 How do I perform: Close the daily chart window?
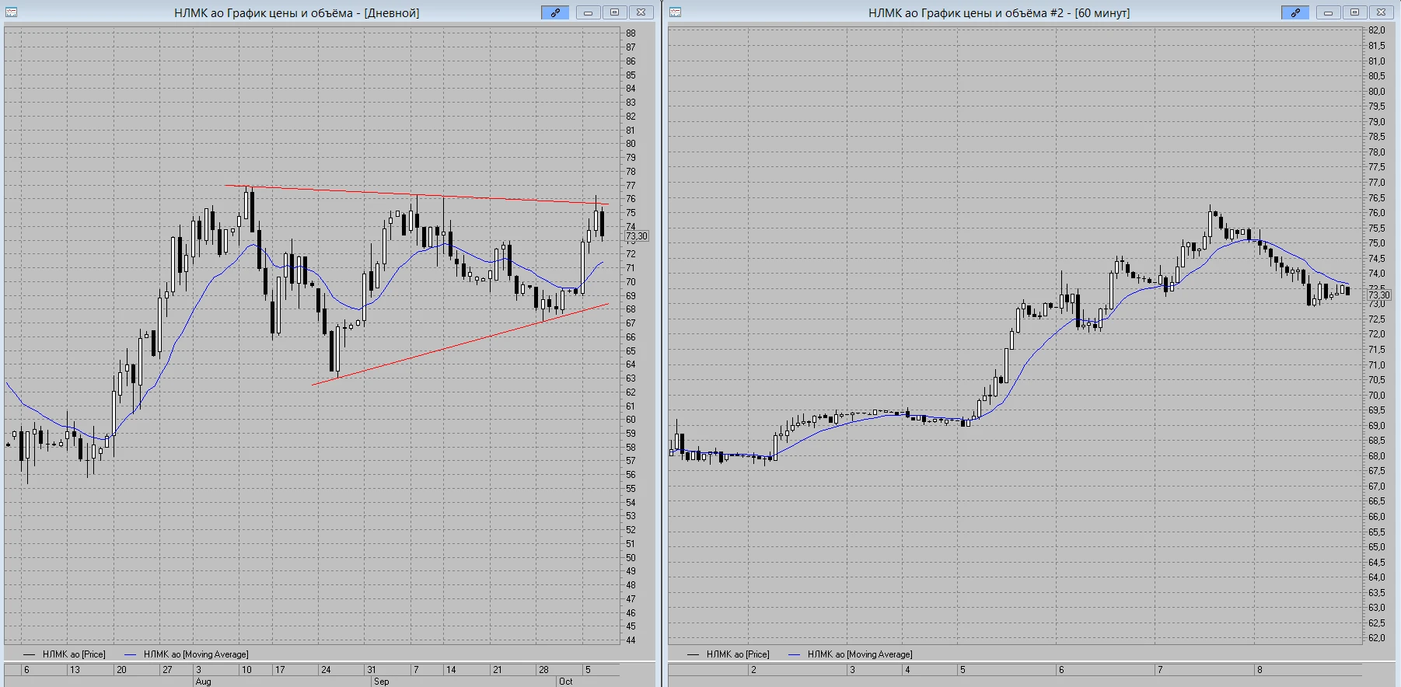[641, 12]
